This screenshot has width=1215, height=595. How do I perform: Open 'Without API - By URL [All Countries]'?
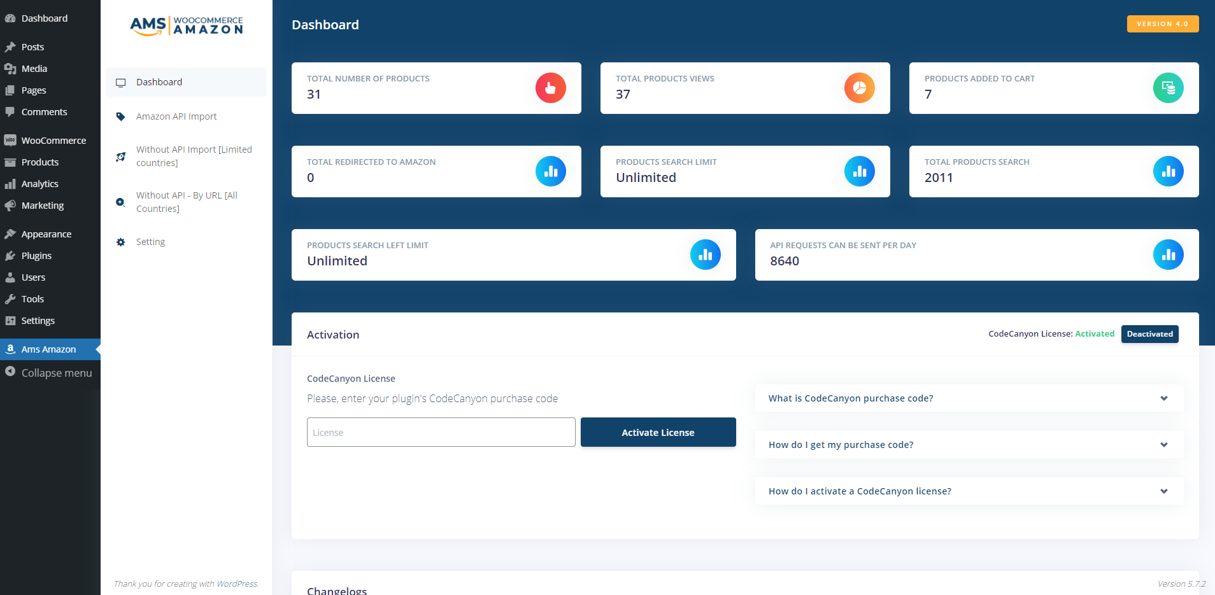[187, 202]
